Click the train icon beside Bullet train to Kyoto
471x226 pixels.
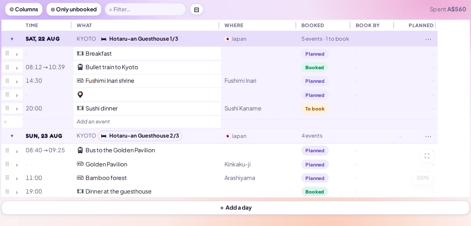[x=80, y=67]
